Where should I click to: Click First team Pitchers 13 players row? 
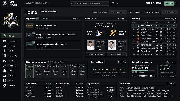[39, 87]
